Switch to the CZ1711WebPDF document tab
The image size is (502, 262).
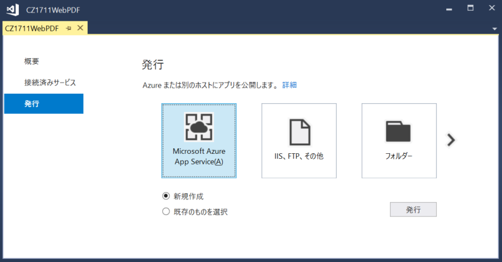(32, 29)
